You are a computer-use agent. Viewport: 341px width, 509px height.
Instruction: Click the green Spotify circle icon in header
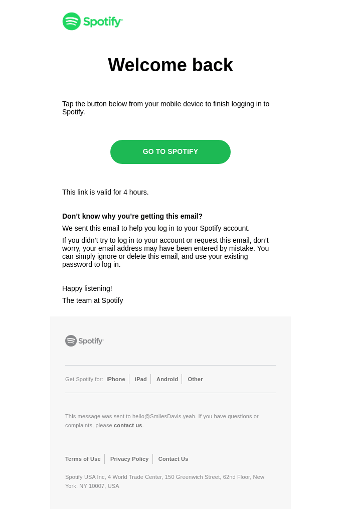click(x=72, y=21)
